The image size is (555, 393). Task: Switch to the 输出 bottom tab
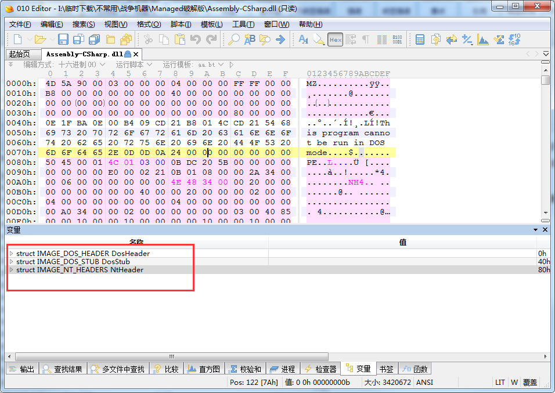click(x=22, y=369)
